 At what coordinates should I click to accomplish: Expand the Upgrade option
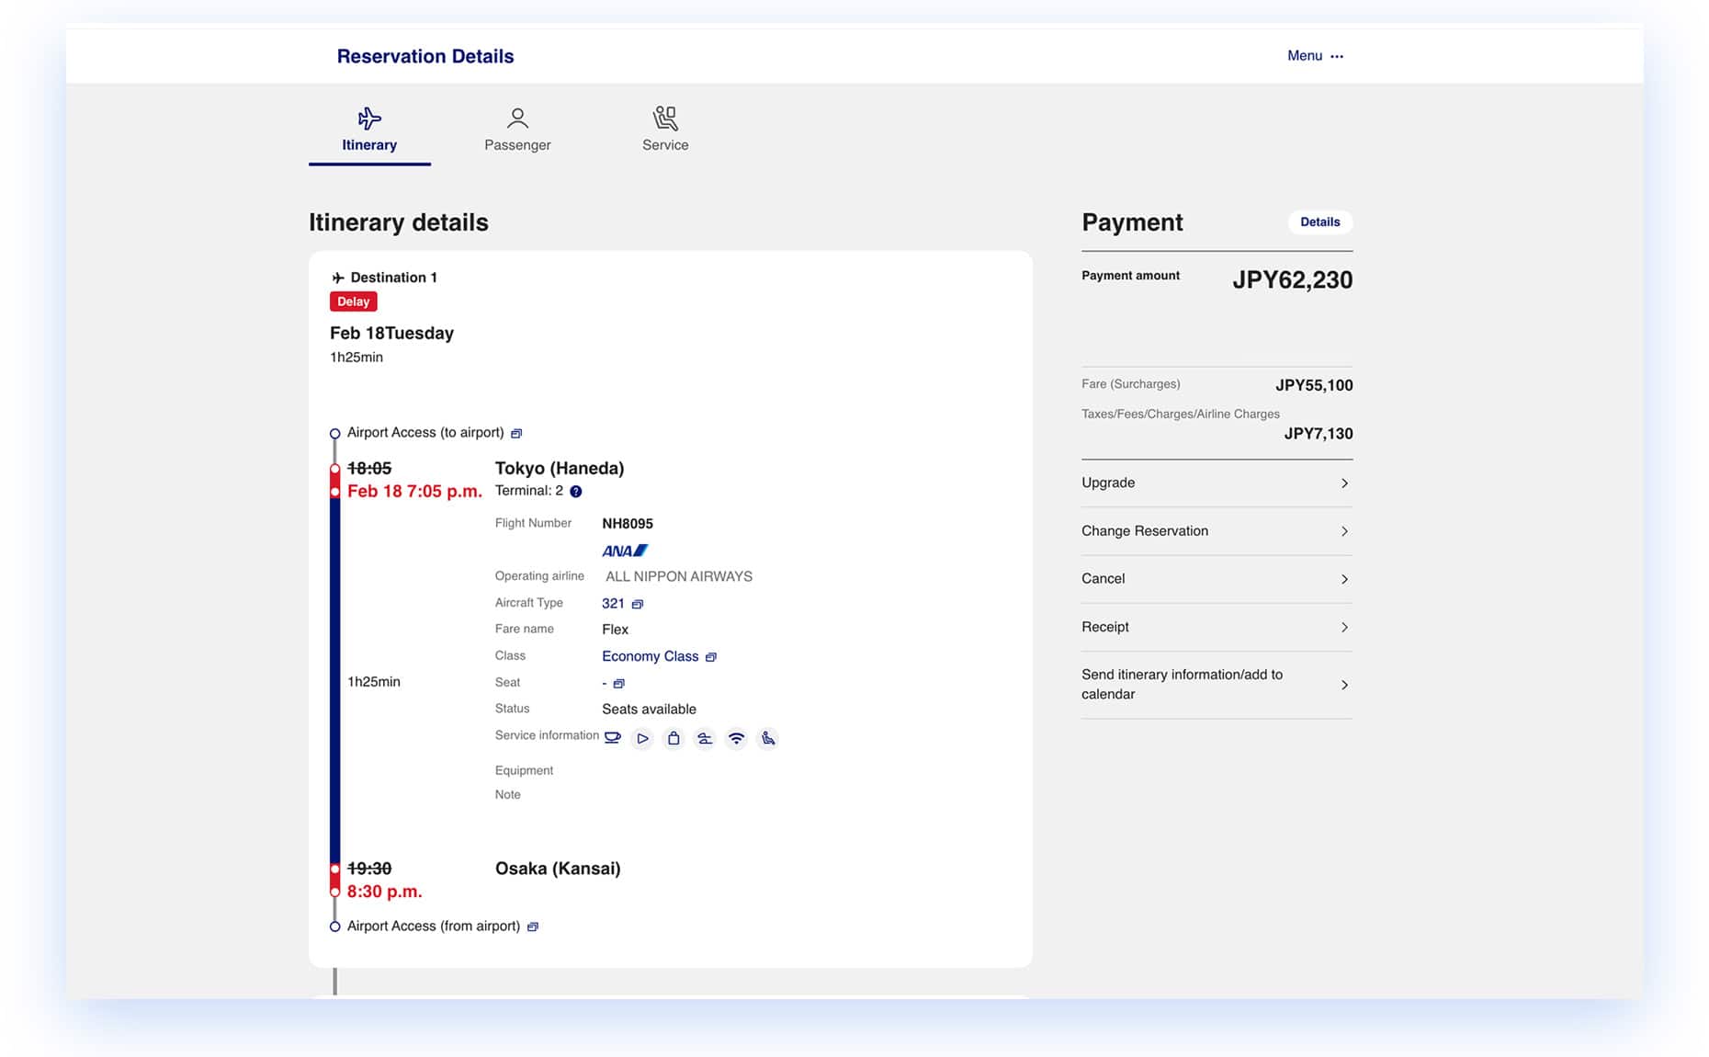[1216, 483]
